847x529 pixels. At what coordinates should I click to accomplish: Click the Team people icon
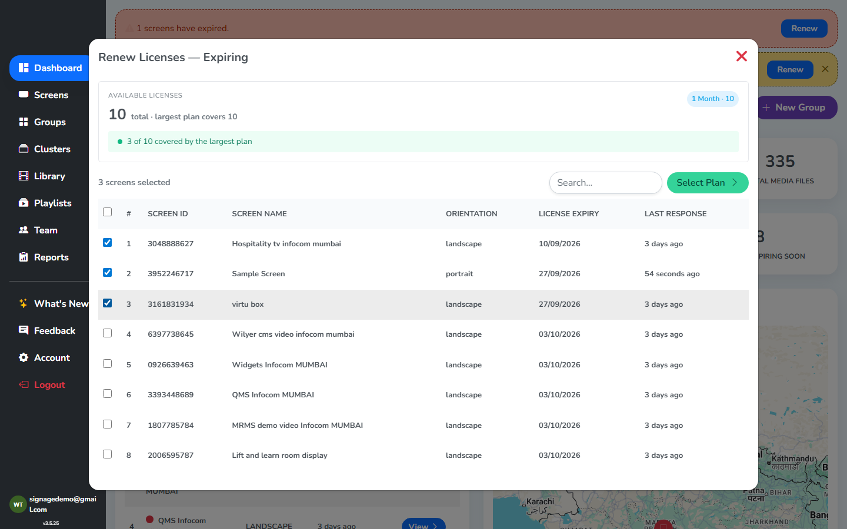(x=24, y=230)
